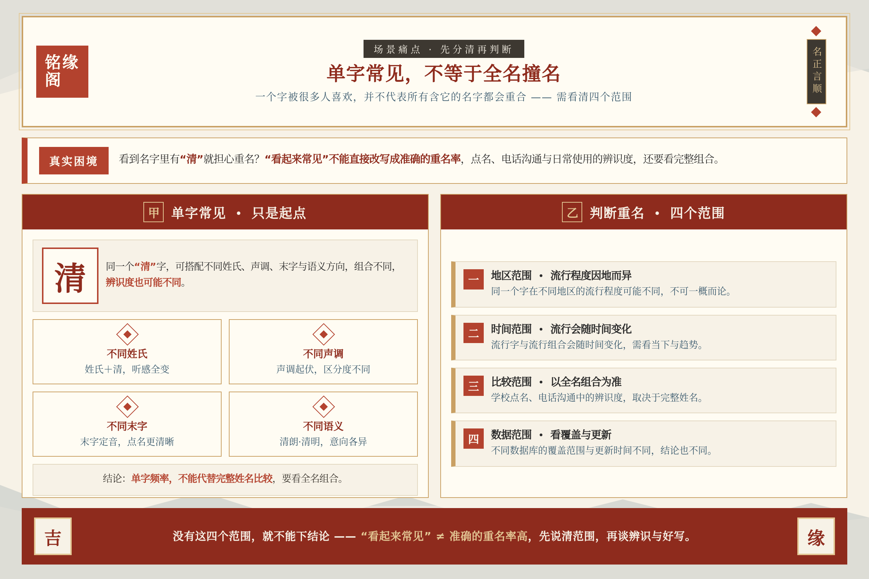Screen dimensions: 869x579
Task: Click the text 清朗·清明，意向各异
Action: click(x=323, y=441)
